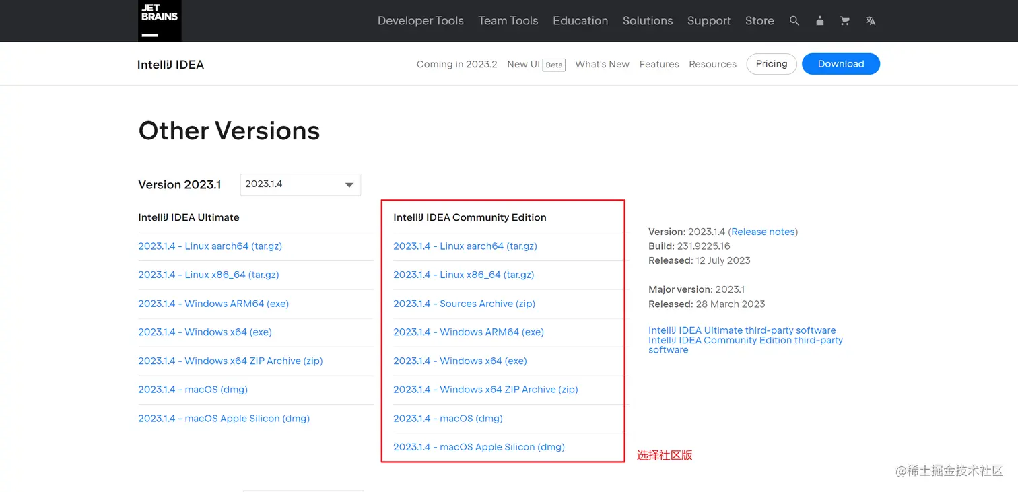This screenshot has width=1018, height=492.
Task: Open the Store menu item
Action: point(759,21)
